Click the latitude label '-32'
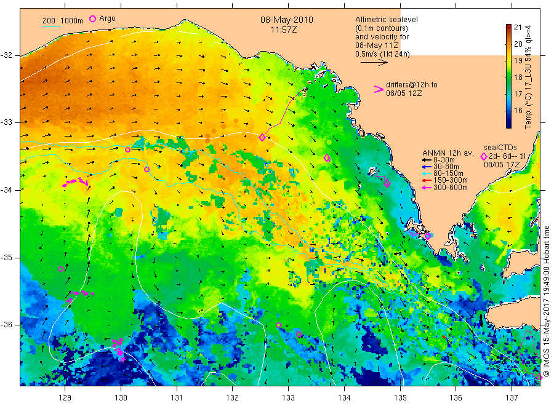Screen dimensions: 554x406 pyautogui.click(x=6, y=55)
